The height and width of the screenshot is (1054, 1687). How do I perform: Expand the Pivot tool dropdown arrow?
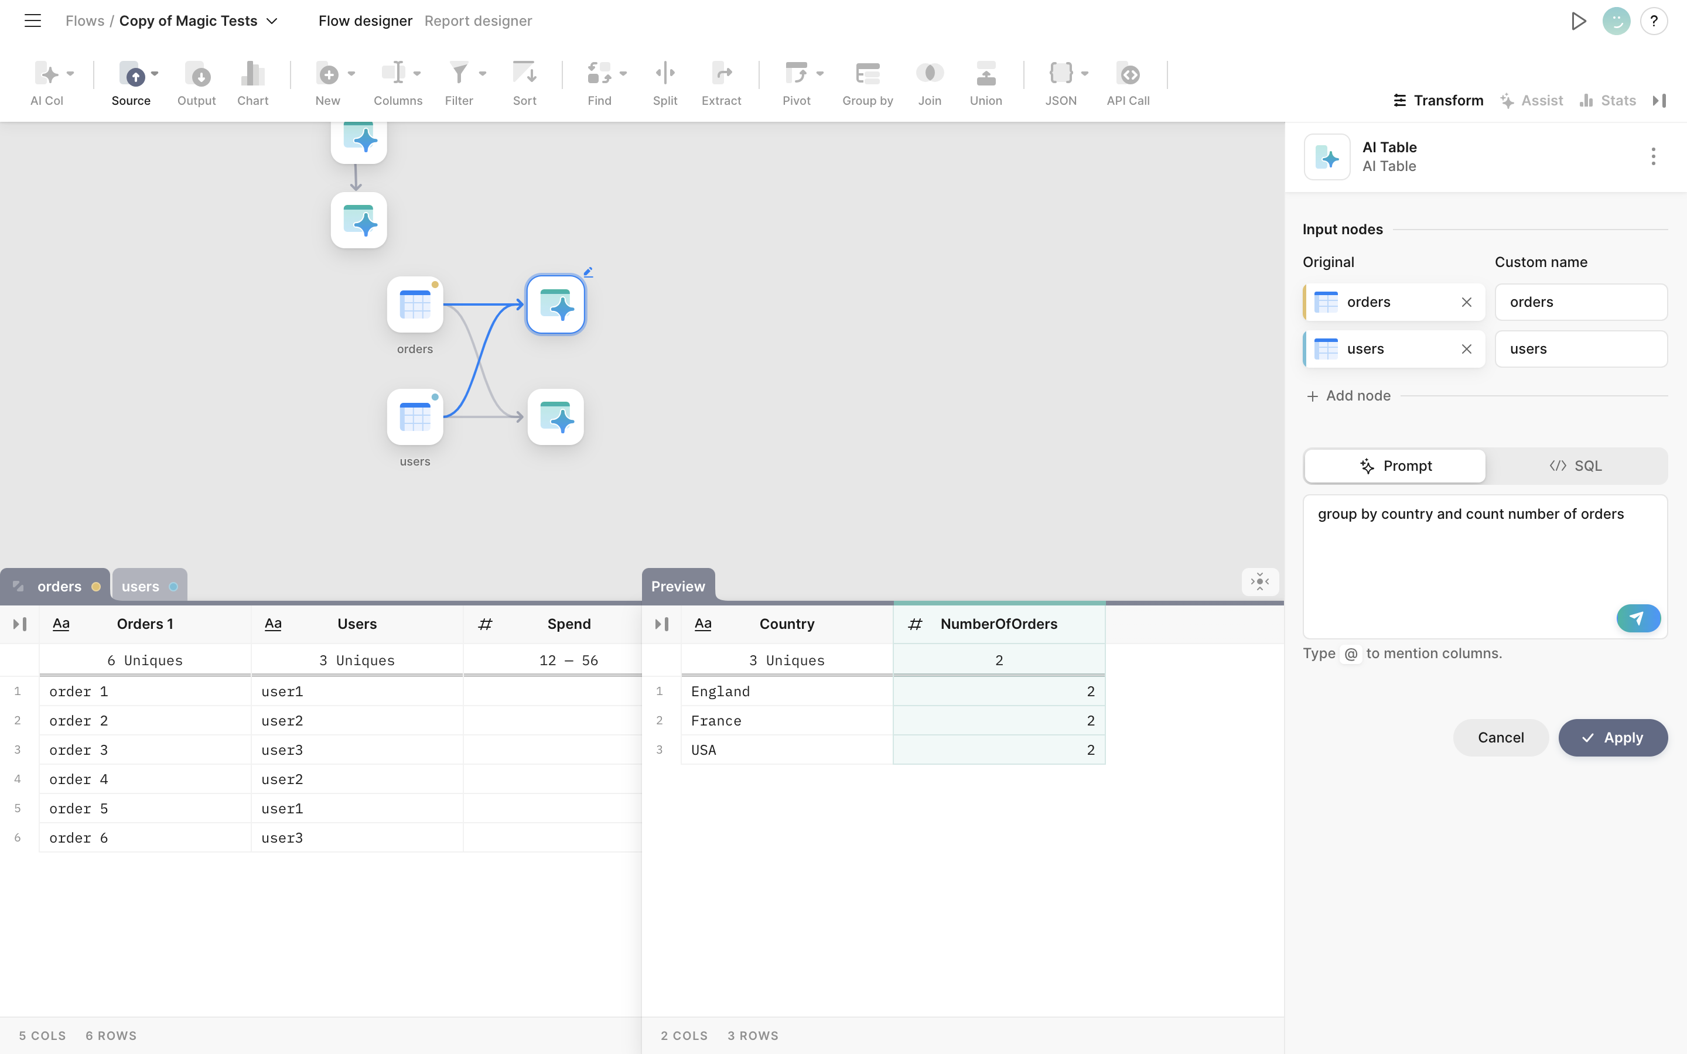coord(820,73)
